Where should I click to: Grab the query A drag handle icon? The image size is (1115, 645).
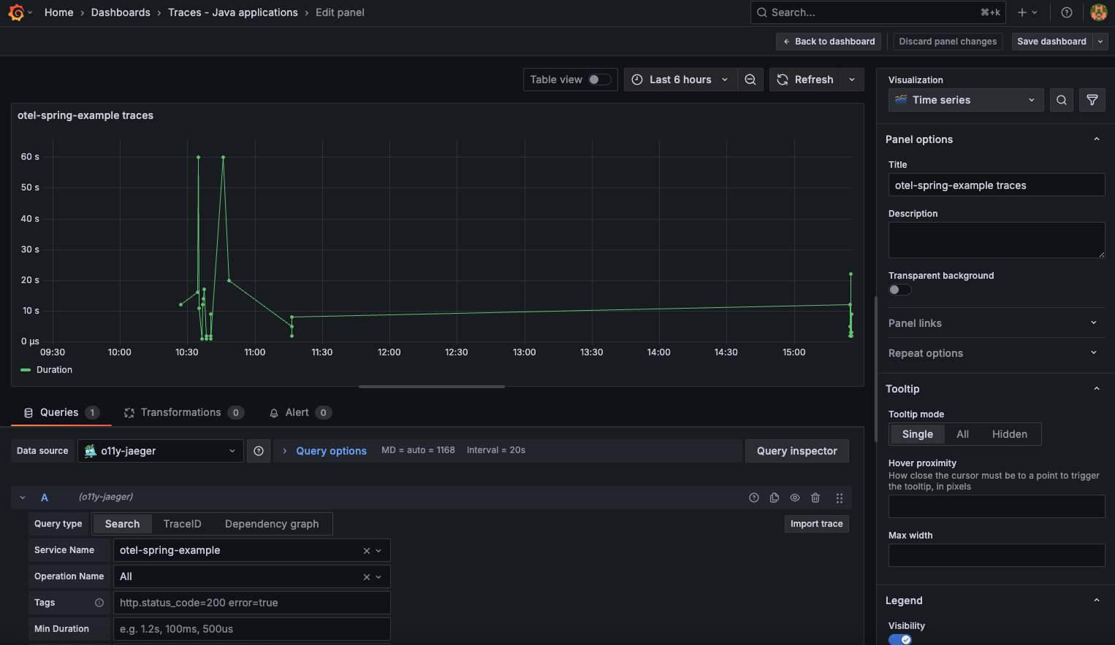(840, 498)
